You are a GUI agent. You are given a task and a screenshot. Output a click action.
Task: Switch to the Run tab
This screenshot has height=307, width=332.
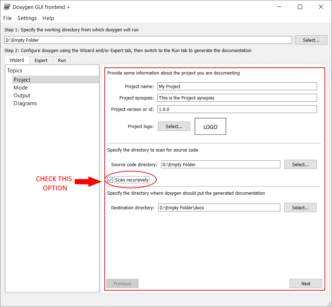[61, 60]
